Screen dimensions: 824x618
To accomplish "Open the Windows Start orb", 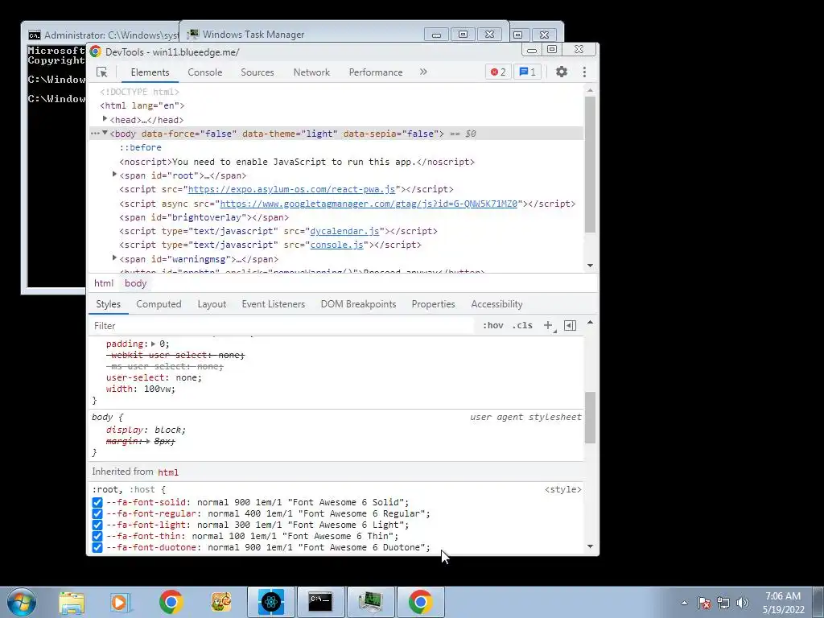I will [x=22, y=602].
